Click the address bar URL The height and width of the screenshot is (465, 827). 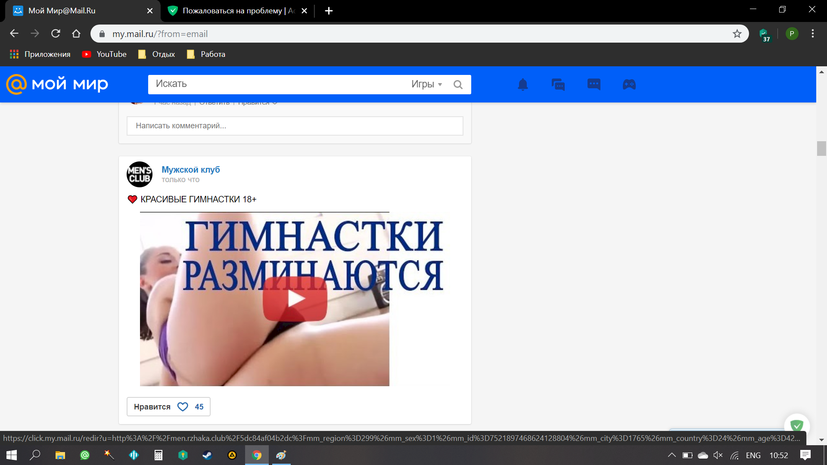pyautogui.click(x=160, y=34)
